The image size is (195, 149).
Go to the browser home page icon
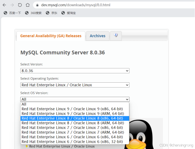coord(28,5)
